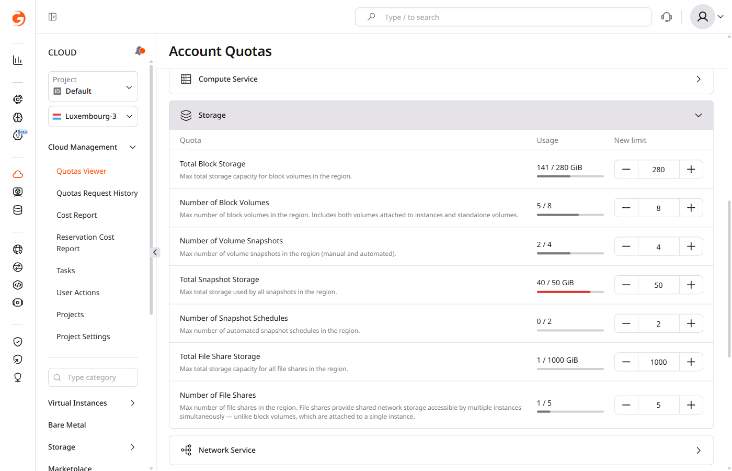Open Cost Report
732x471 pixels.
(77, 215)
